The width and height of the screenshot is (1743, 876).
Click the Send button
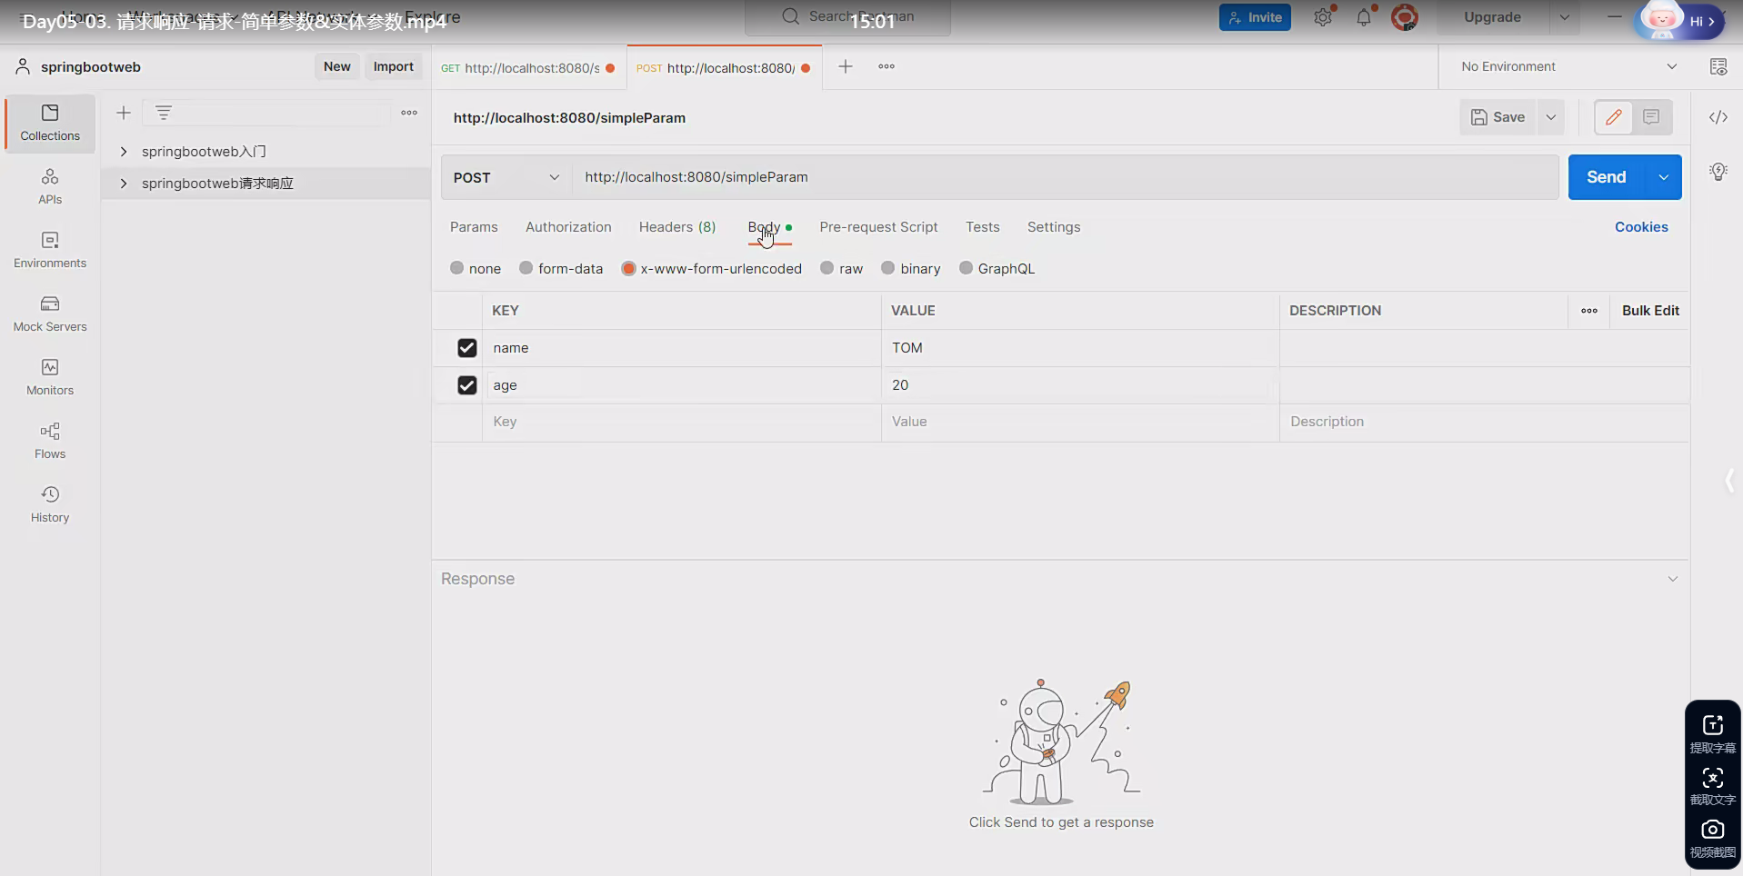[x=1607, y=177]
